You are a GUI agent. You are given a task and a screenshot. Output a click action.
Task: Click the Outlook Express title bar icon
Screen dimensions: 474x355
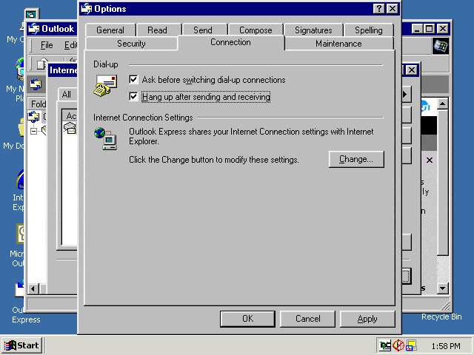tap(34, 29)
